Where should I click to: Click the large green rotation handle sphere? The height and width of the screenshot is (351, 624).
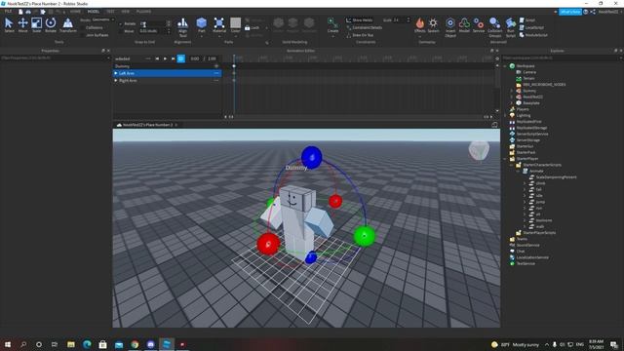[364, 236]
